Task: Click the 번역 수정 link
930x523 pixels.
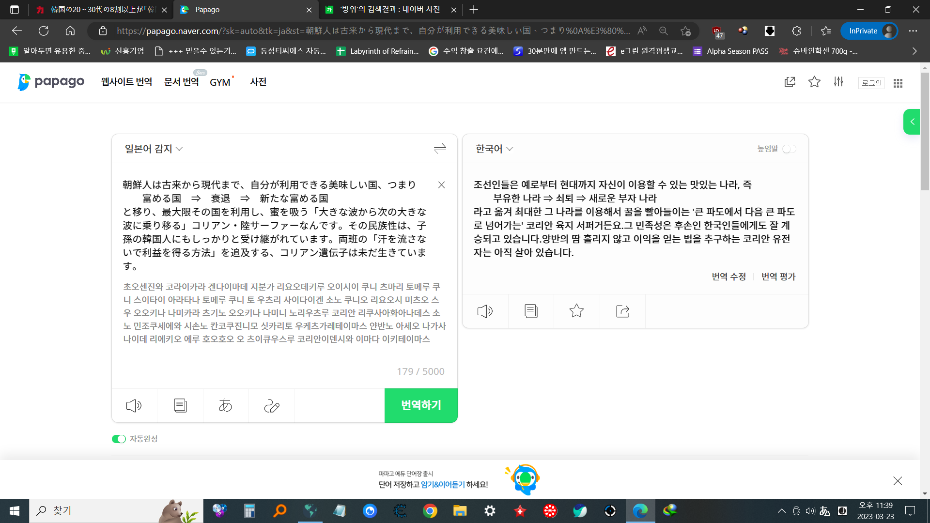Action: 728,277
